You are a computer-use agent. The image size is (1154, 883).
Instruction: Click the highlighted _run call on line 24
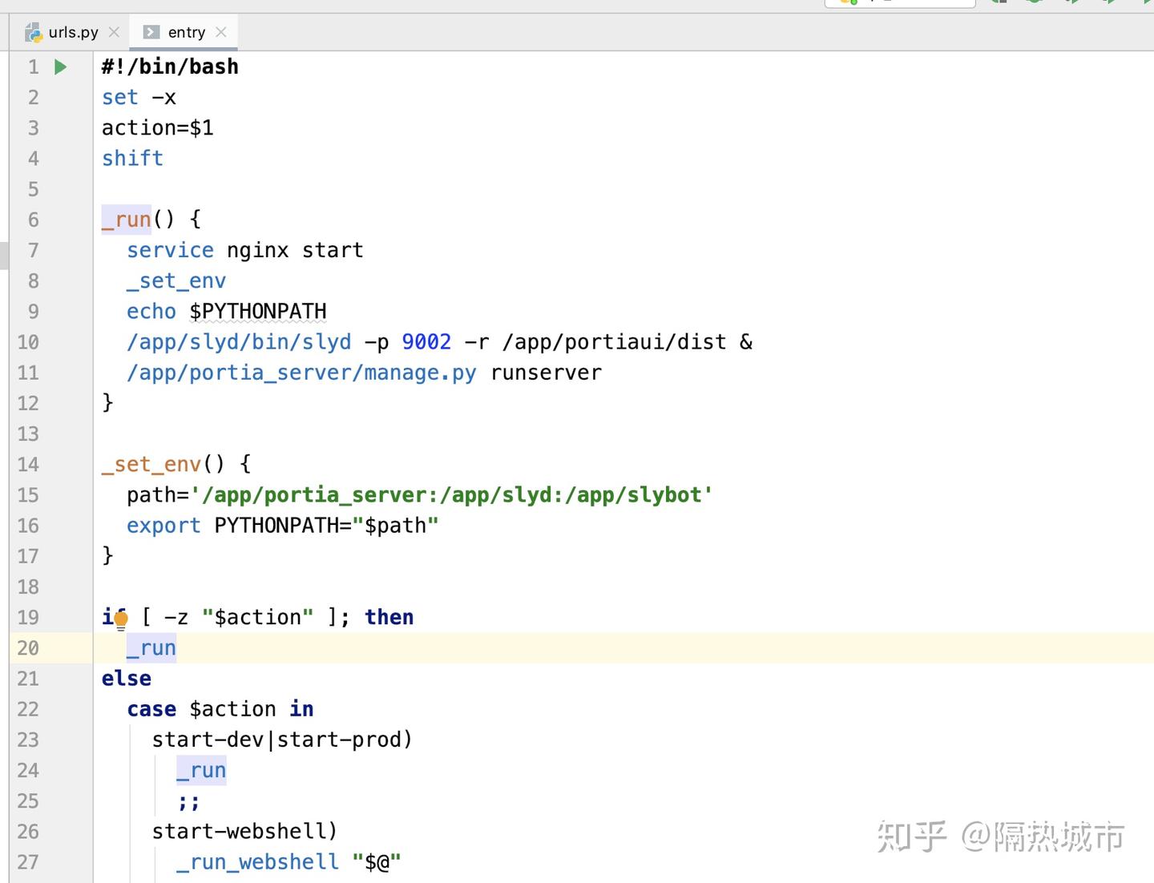pos(200,770)
